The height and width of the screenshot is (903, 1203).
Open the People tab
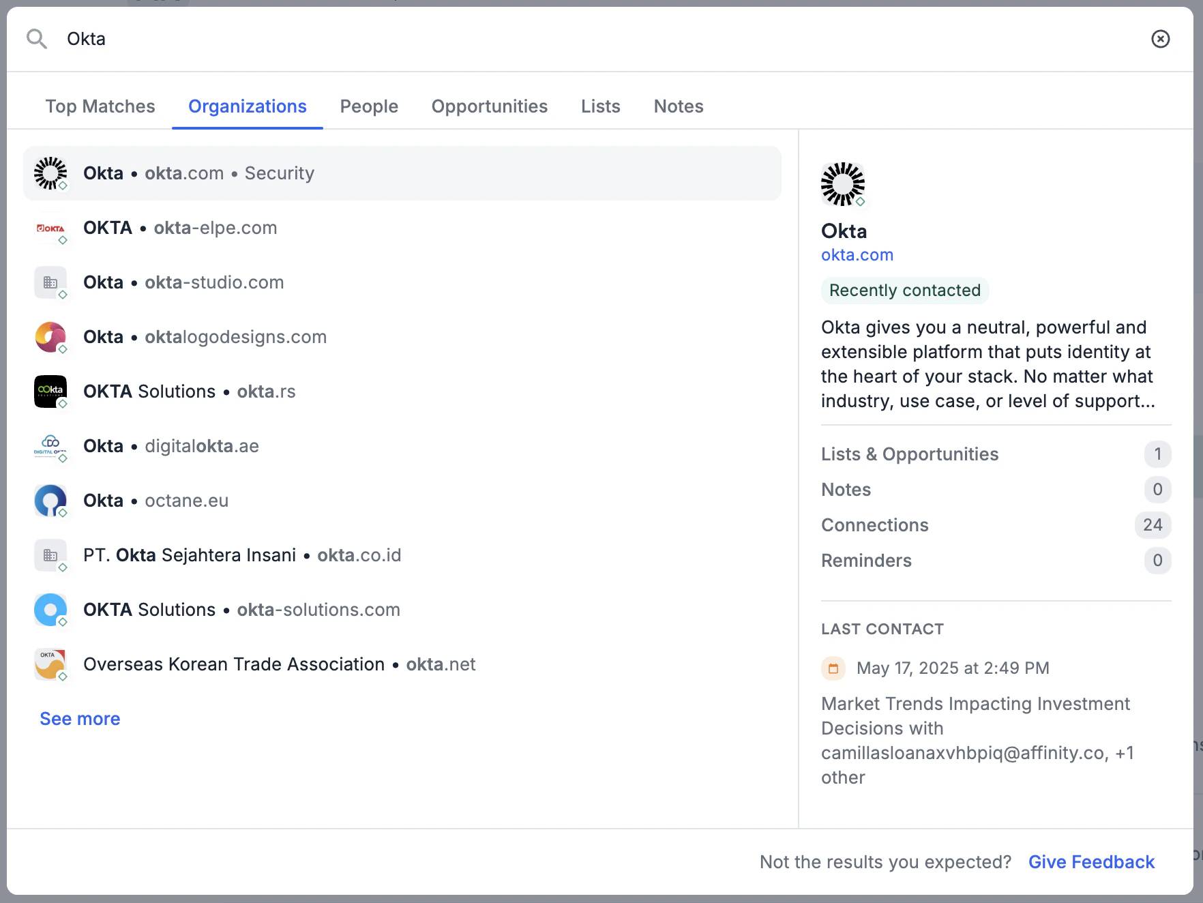point(369,106)
